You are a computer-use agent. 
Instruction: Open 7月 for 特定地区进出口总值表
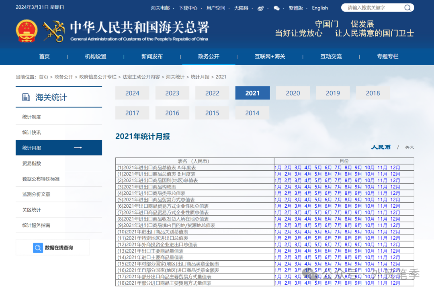[338, 238]
